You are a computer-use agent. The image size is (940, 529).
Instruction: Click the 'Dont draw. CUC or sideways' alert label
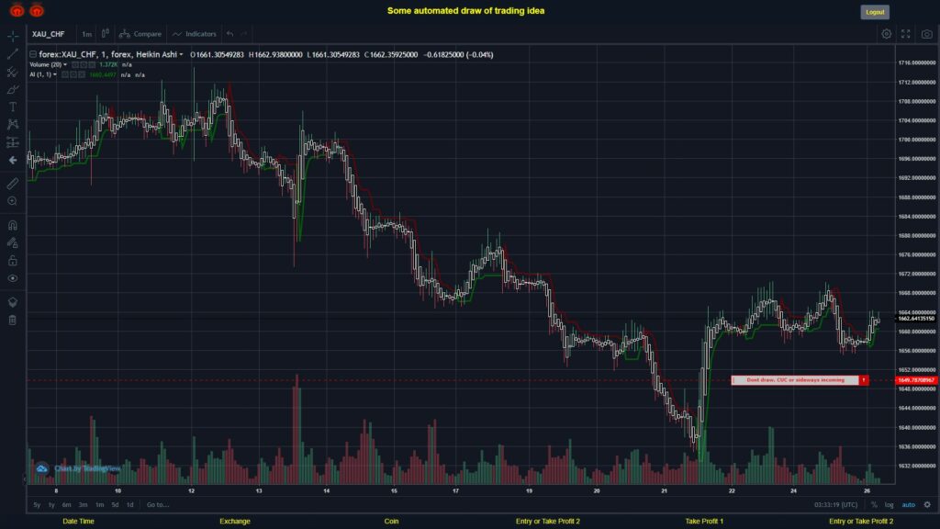pyautogui.click(x=795, y=380)
